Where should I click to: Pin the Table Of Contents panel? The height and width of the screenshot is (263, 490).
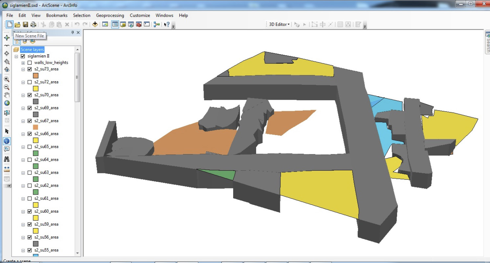(x=73, y=33)
